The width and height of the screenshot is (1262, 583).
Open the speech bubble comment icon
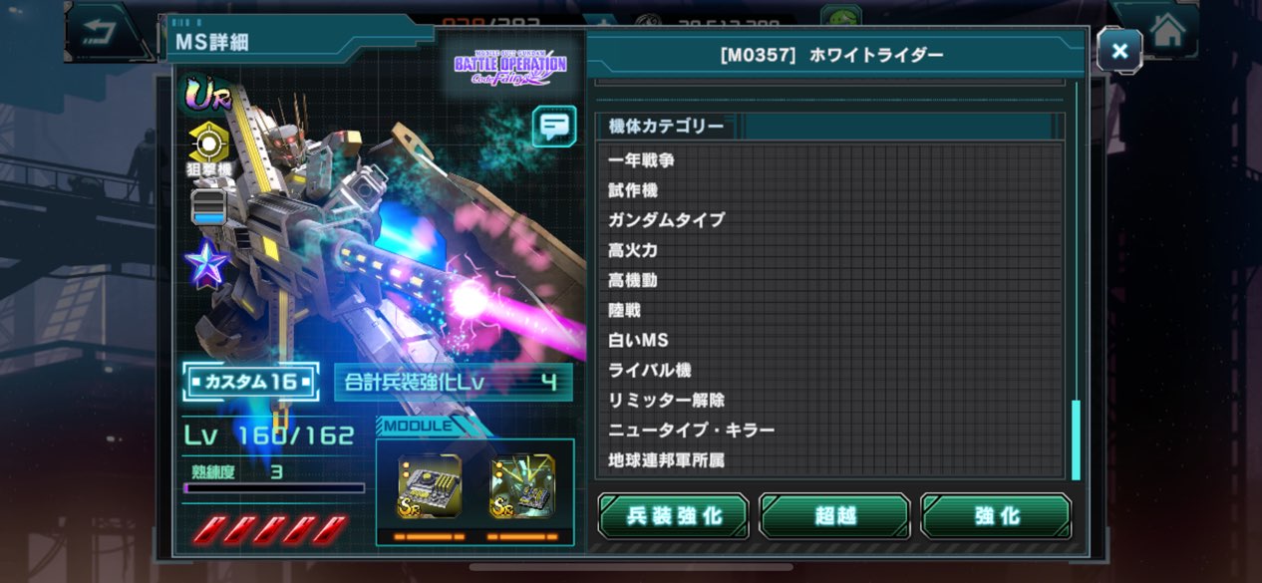coord(553,126)
